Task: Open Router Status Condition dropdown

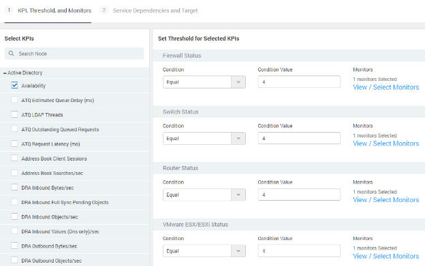Action: [204, 195]
